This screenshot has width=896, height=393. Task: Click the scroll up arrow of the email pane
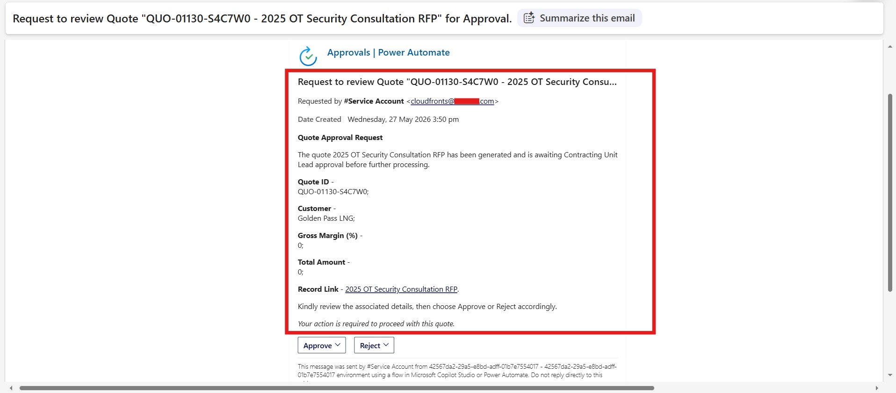890,47
